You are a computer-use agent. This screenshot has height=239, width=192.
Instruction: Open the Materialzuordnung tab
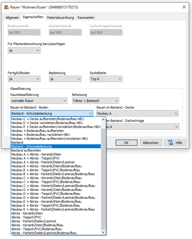60,18
